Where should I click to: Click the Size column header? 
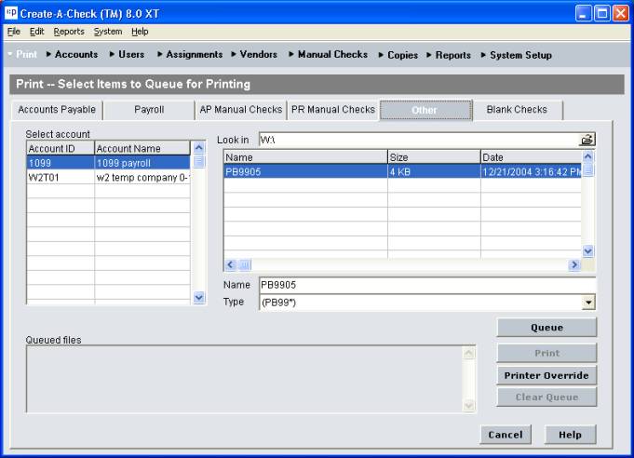click(x=433, y=156)
